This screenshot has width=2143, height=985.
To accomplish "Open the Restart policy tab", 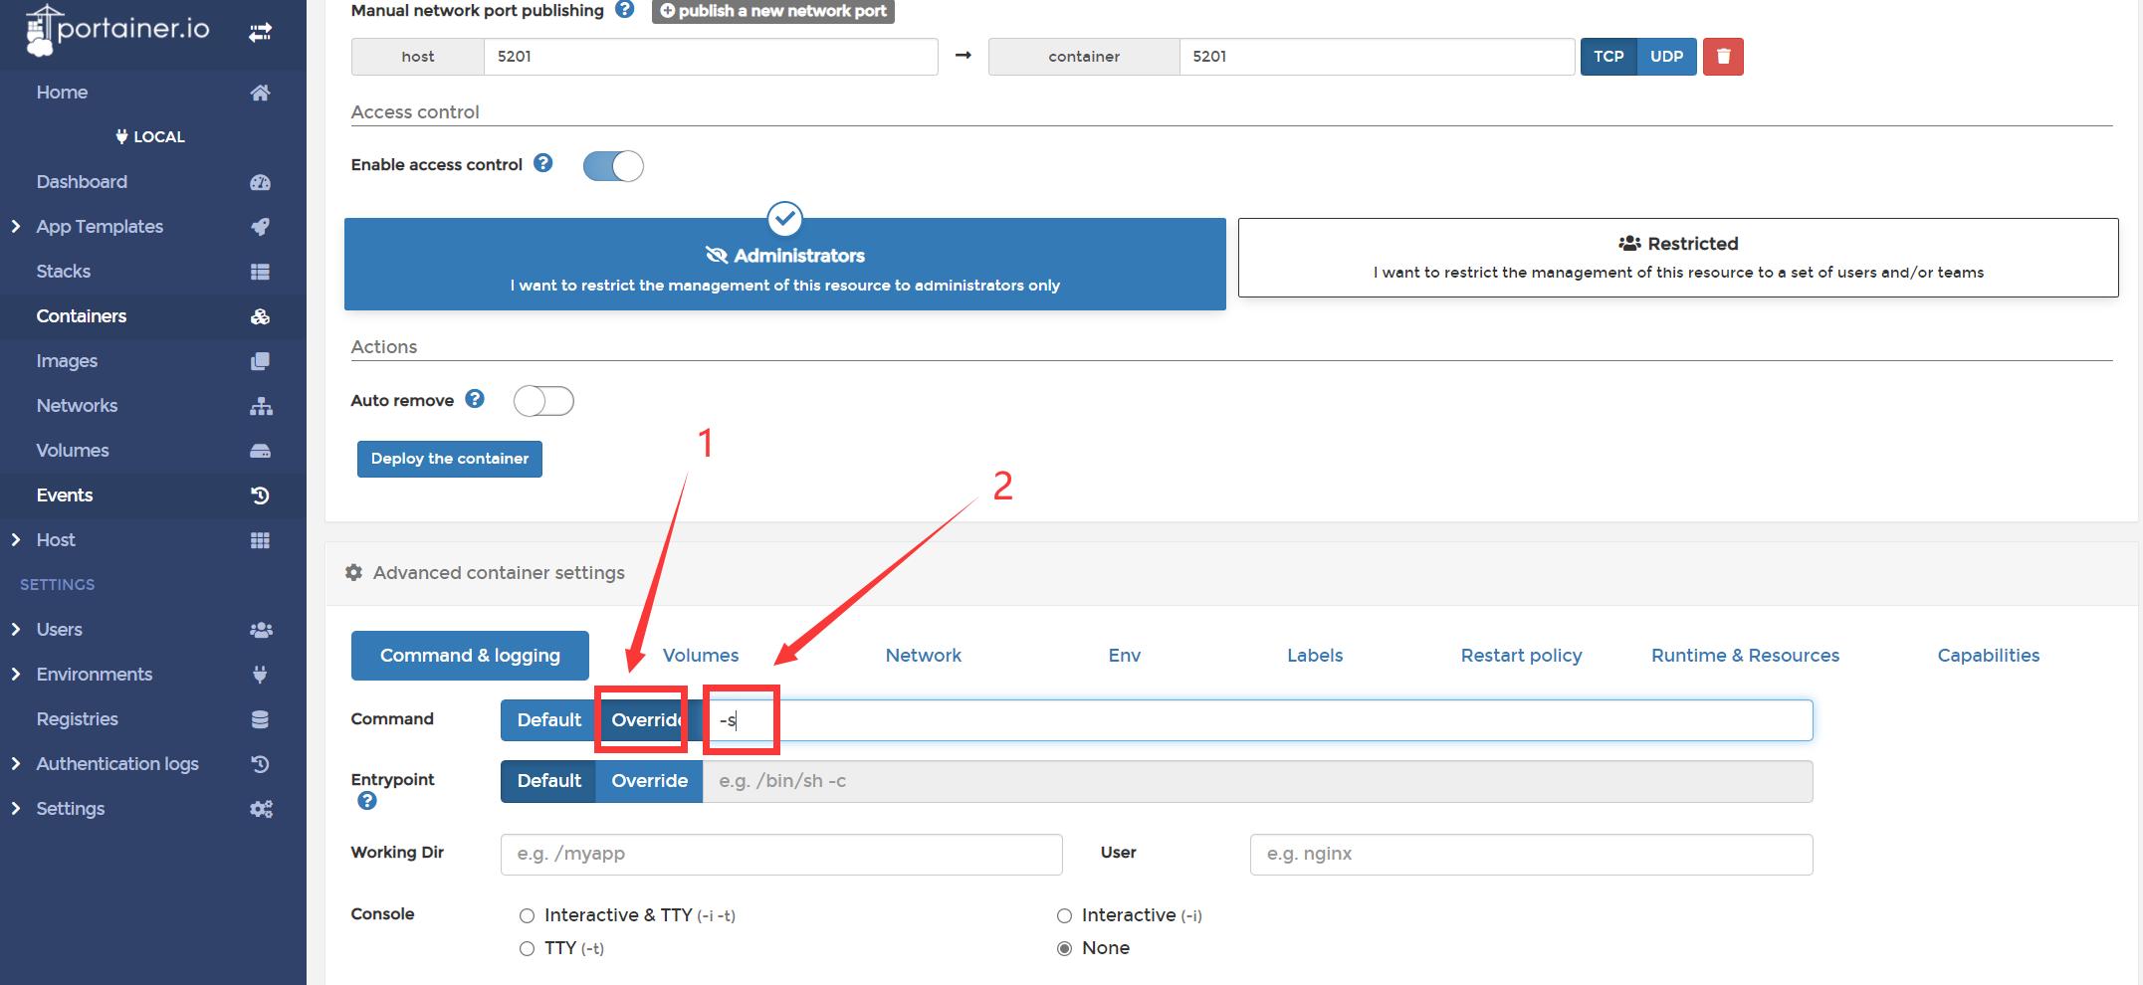I will point(1520,656).
